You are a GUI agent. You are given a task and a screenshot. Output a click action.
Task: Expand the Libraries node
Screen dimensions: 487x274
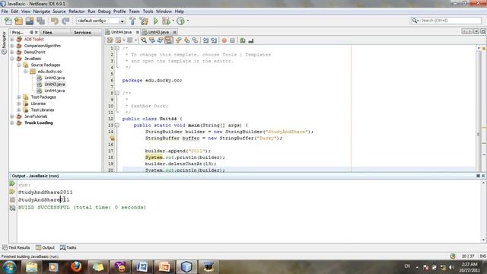[18, 104]
